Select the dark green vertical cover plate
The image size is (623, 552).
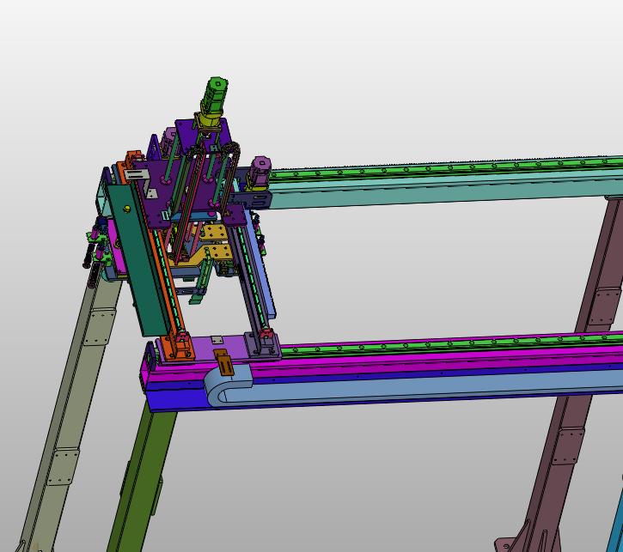(x=139, y=260)
